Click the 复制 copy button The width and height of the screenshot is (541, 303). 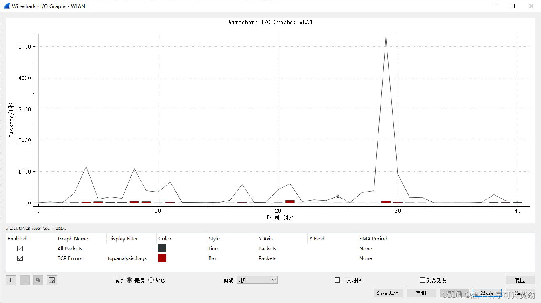point(421,293)
